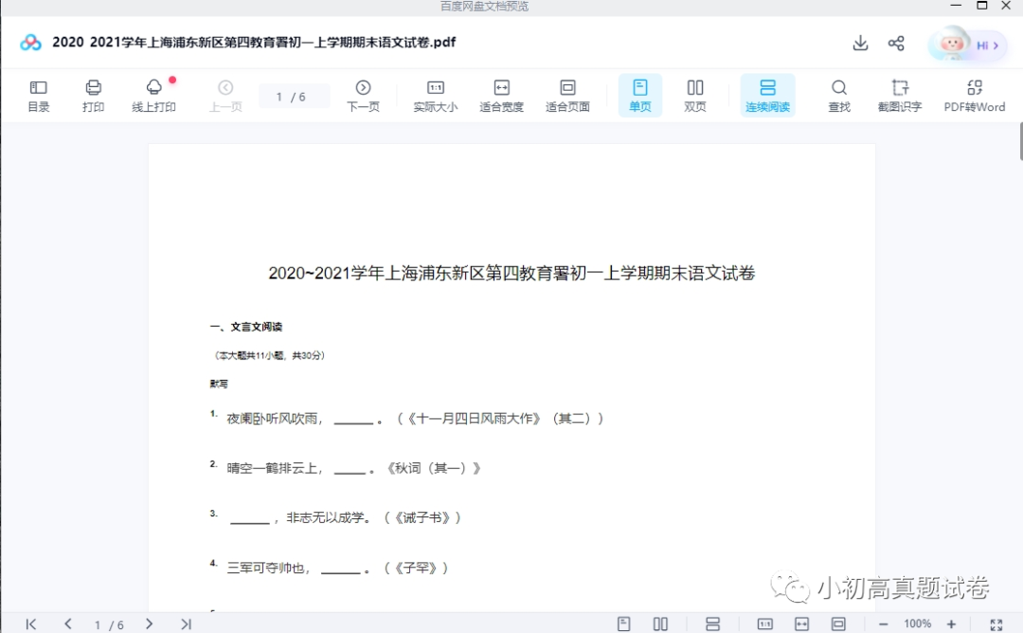Toggle 连续阅读 continuous reading mode
This screenshot has height=633, width=1023.
tap(768, 96)
